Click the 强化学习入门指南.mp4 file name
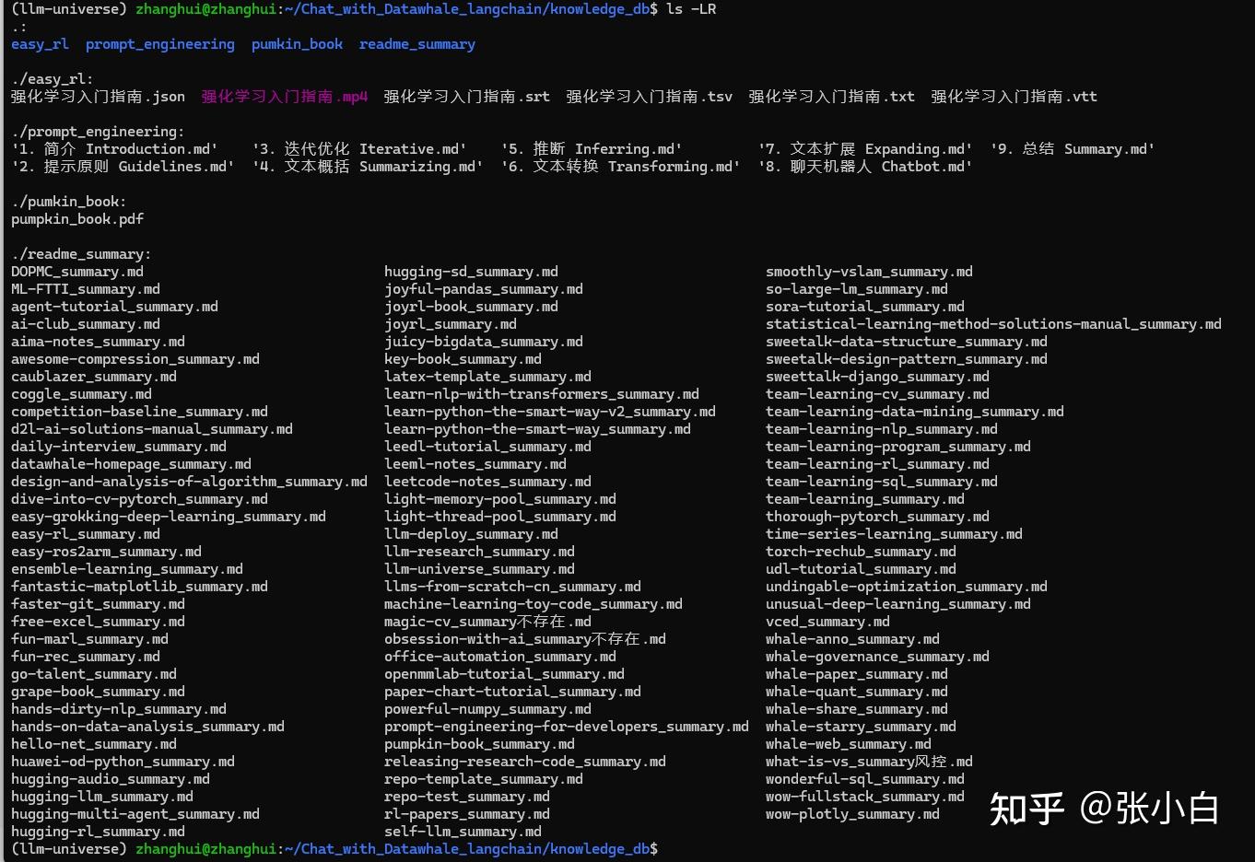 pos(284,96)
